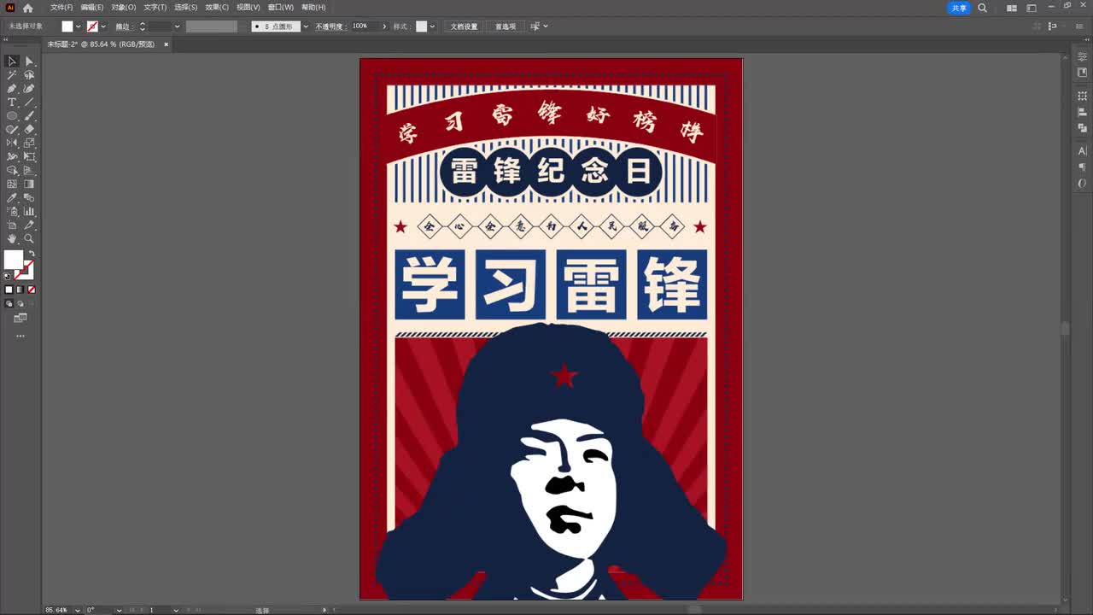Select the Pen tool
Screen dimensions: 1093x615
click(x=12, y=89)
